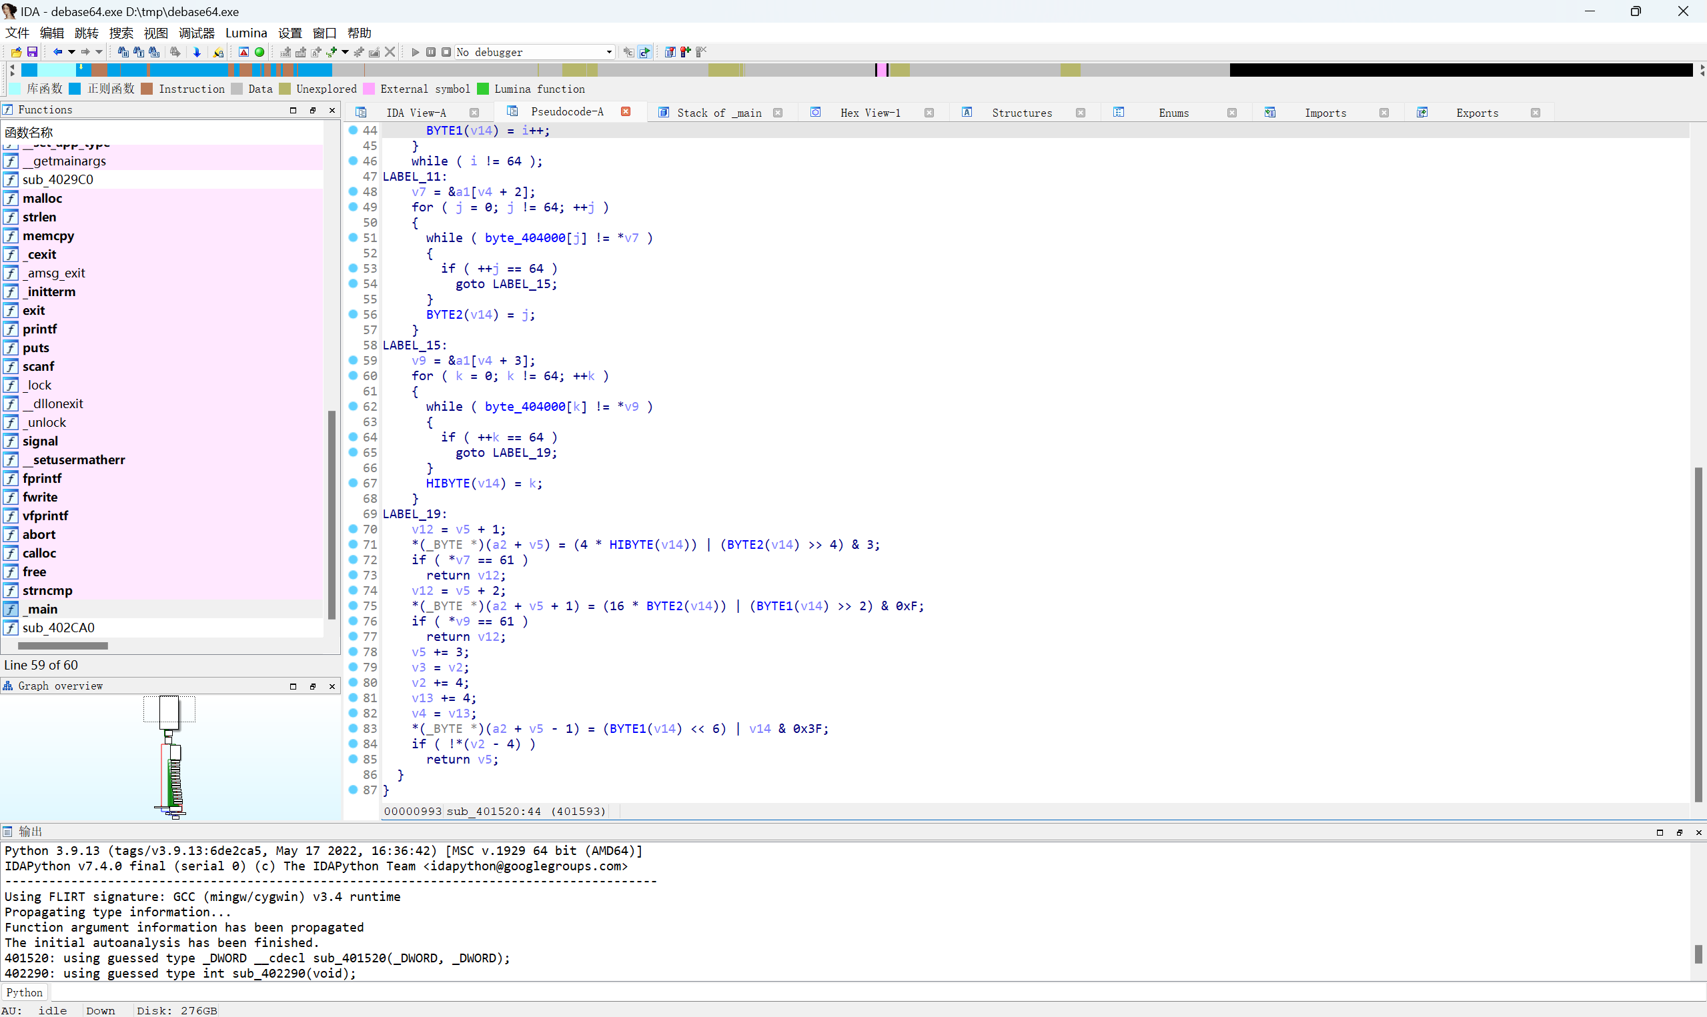Toggle breakpoint dot on line 83
1707x1017 pixels.
tap(353, 728)
